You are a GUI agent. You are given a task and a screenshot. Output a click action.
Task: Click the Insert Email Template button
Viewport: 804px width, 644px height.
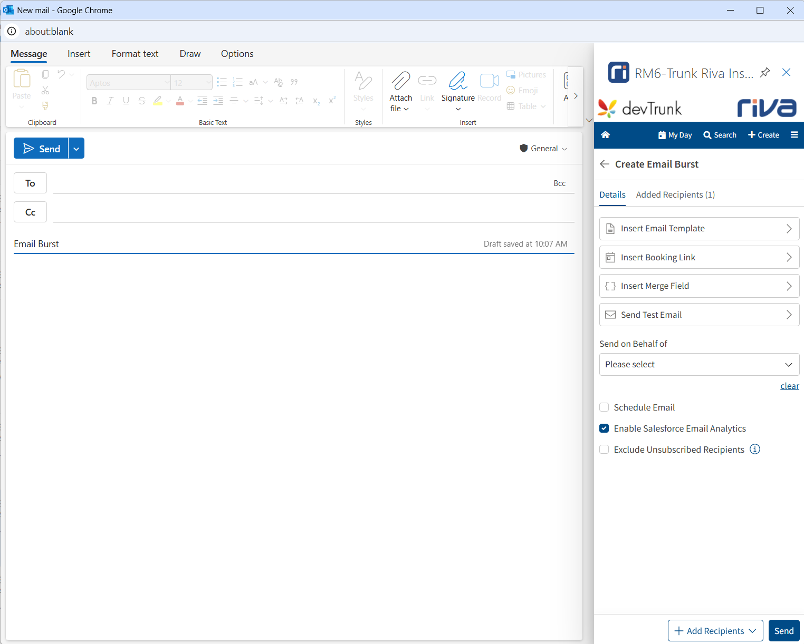(x=699, y=229)
